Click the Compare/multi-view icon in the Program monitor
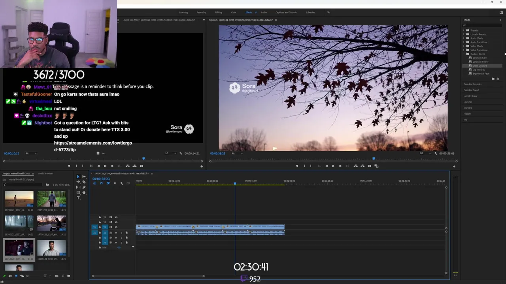The image size is (506, 284). [x=376, y=166]
